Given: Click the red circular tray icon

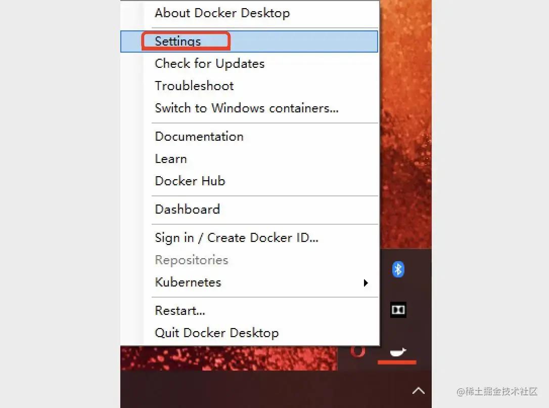Looking at the screenshot, I should click(x=357, y=351).
